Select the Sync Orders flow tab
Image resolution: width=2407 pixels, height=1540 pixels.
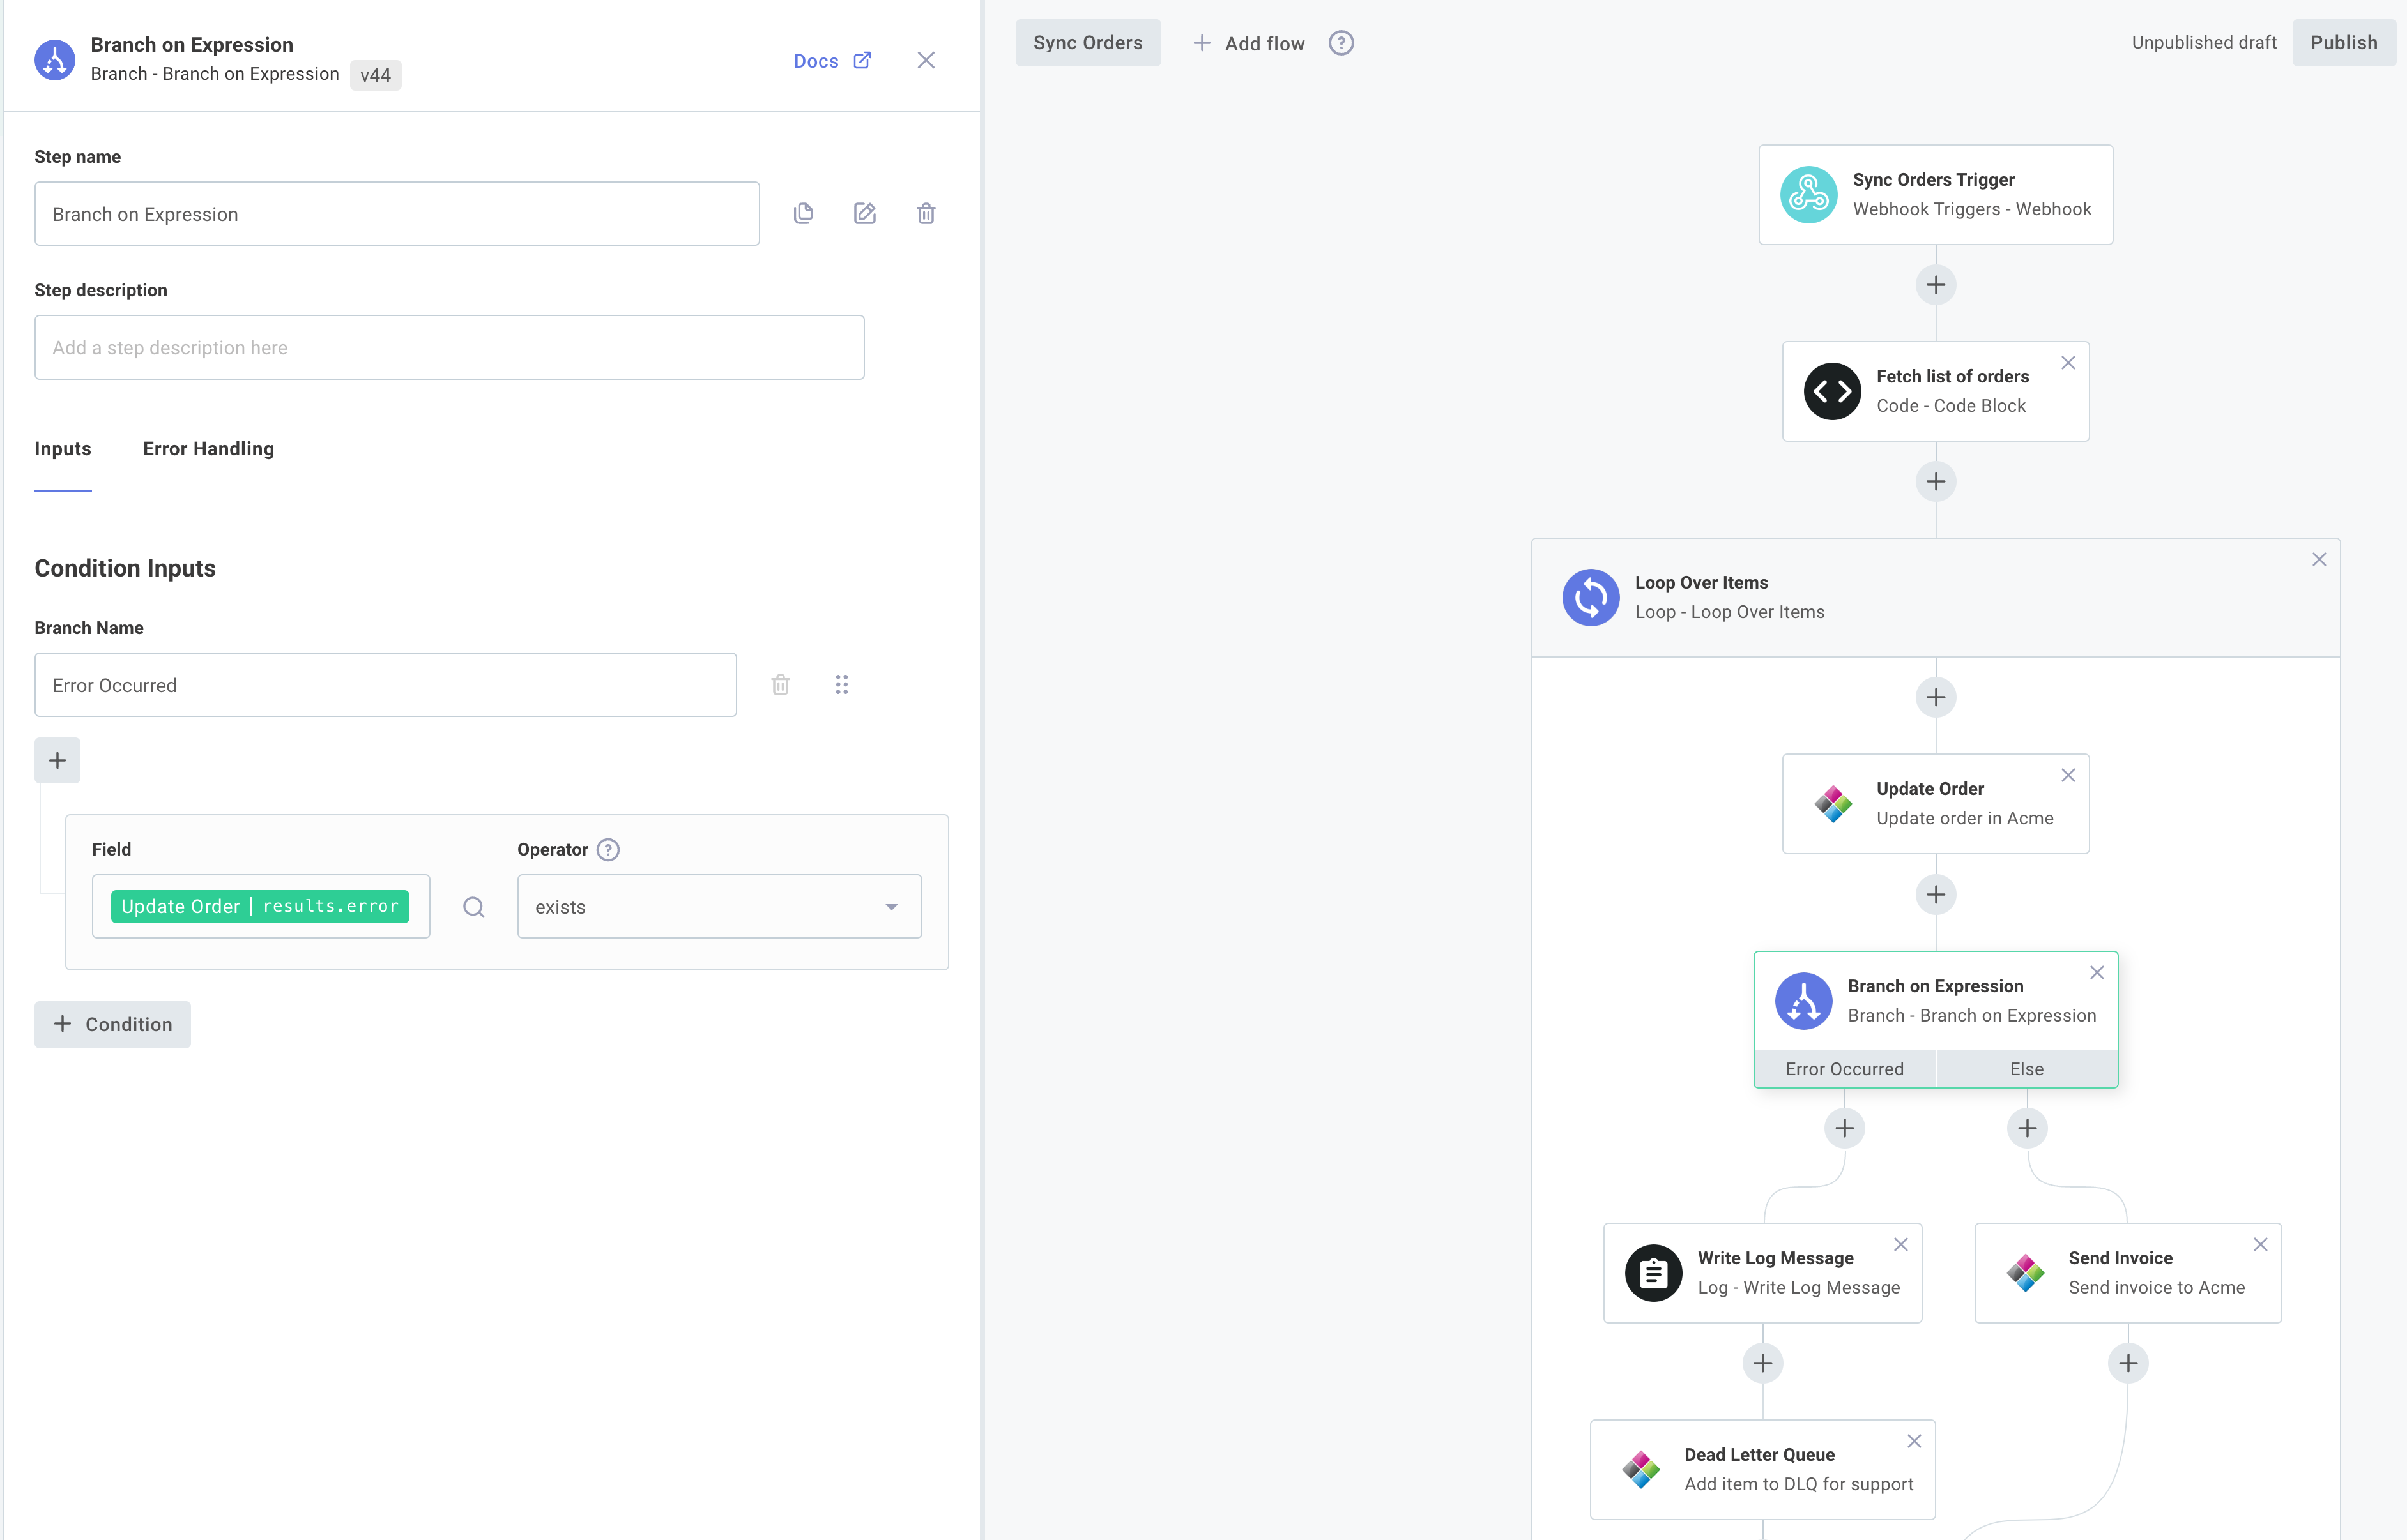pos(1087,43)
